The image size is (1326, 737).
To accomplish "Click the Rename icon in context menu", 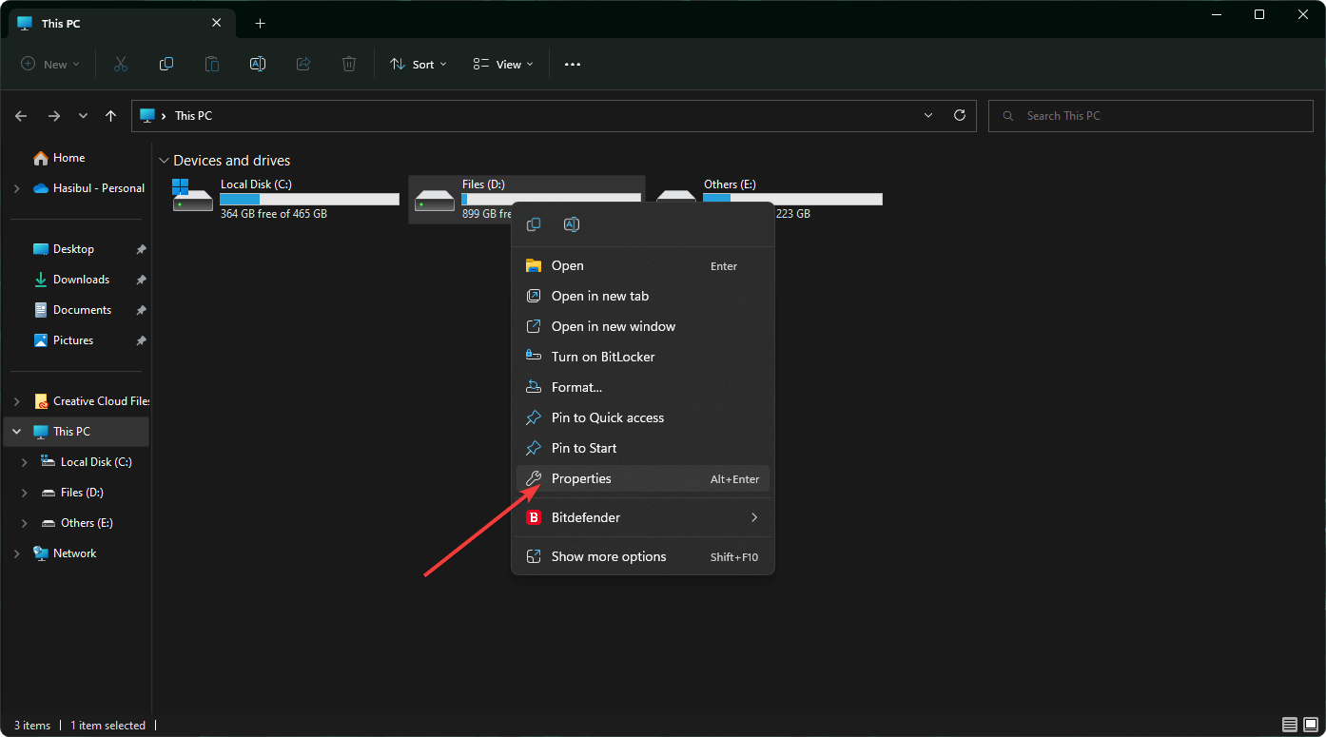I will (x=572, y=224).
